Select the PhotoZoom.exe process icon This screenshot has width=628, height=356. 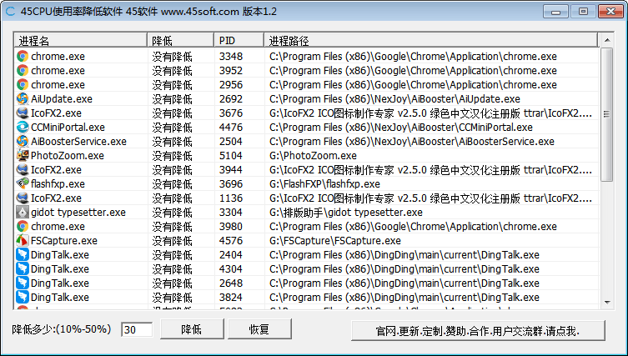click(23, 156)
